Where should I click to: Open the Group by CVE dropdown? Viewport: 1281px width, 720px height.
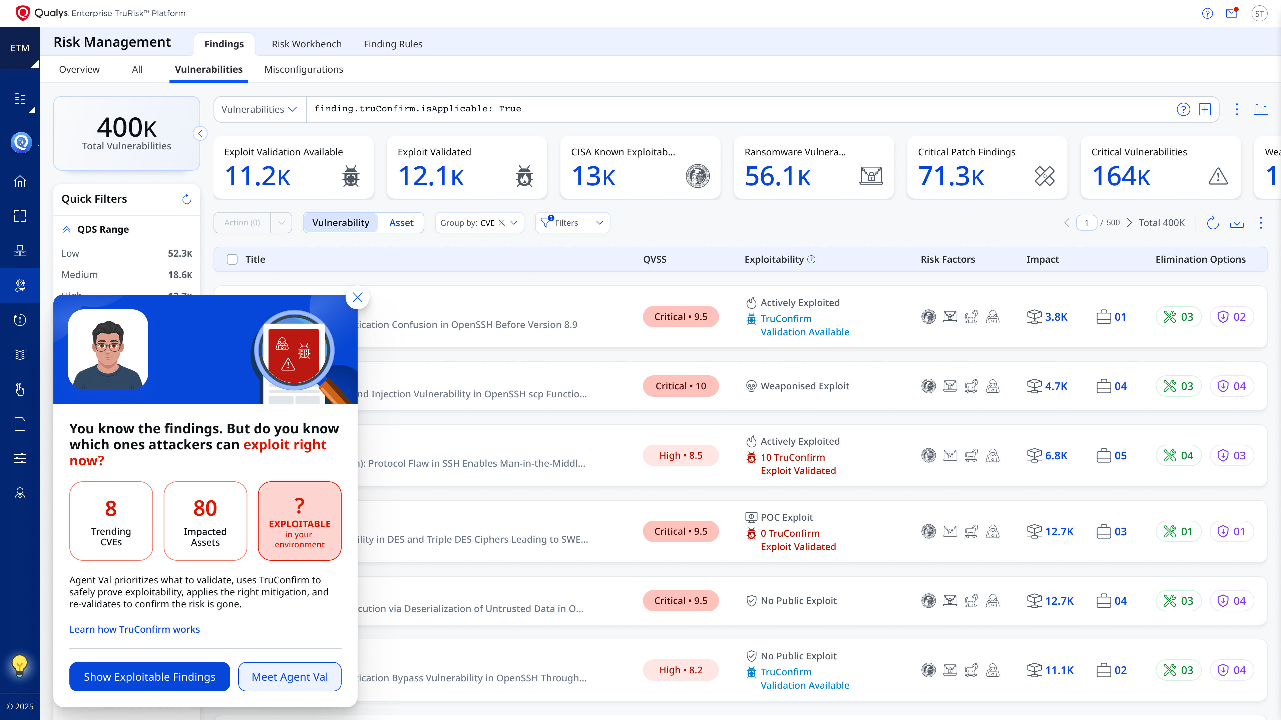(x=515, y=223)
